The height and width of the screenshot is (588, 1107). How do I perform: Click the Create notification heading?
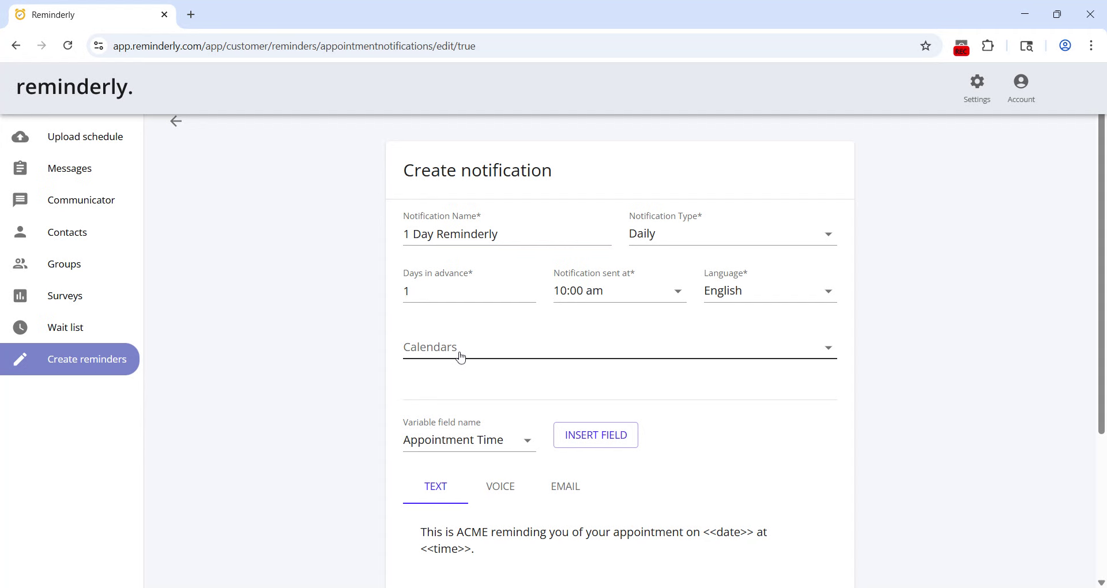(477, 171)
